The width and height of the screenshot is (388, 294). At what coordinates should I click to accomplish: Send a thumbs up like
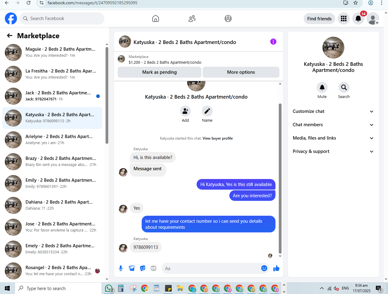point(276,268)
